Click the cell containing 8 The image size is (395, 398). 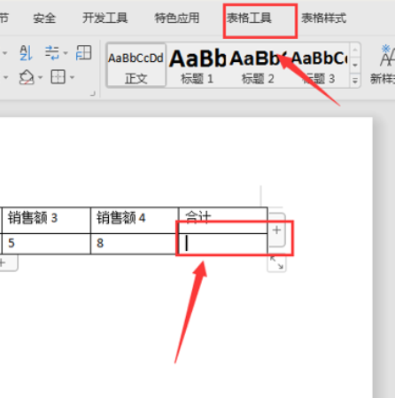click(135, 244)
